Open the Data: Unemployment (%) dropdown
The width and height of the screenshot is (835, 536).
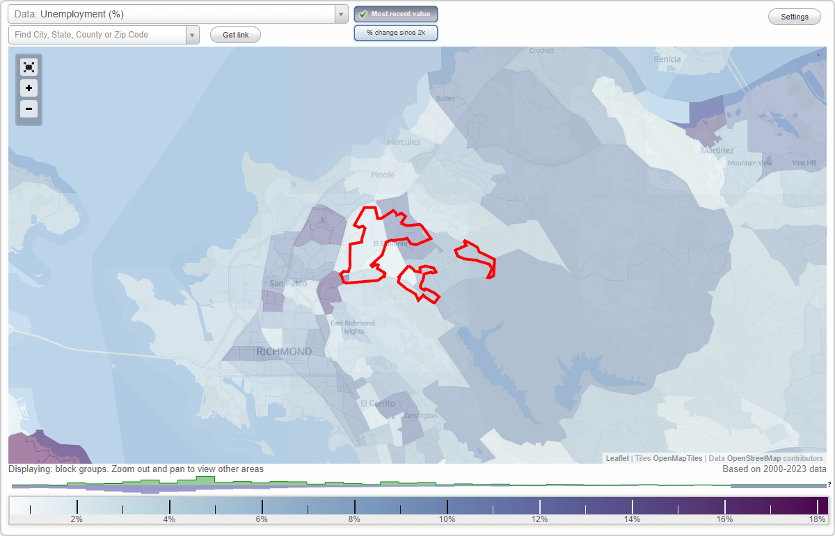174,14
